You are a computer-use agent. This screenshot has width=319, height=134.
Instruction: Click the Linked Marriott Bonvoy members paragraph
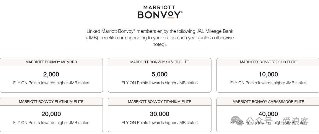(160, 38)
